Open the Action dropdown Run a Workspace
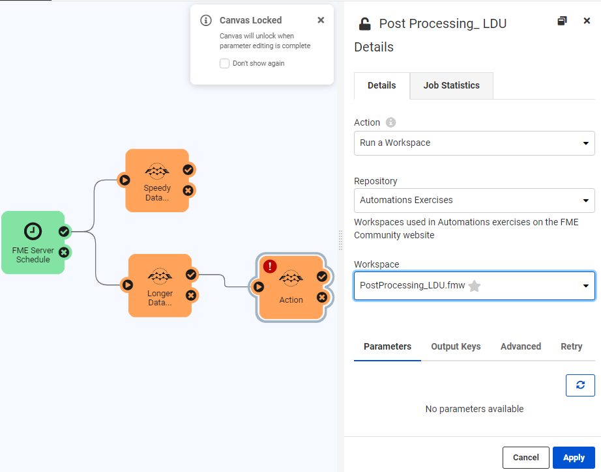The width and height of the screenshot is (601, 472). click(x=474, y=143)
